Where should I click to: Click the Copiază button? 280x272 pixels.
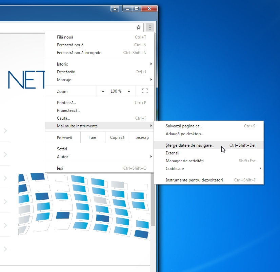click(117, 138)
